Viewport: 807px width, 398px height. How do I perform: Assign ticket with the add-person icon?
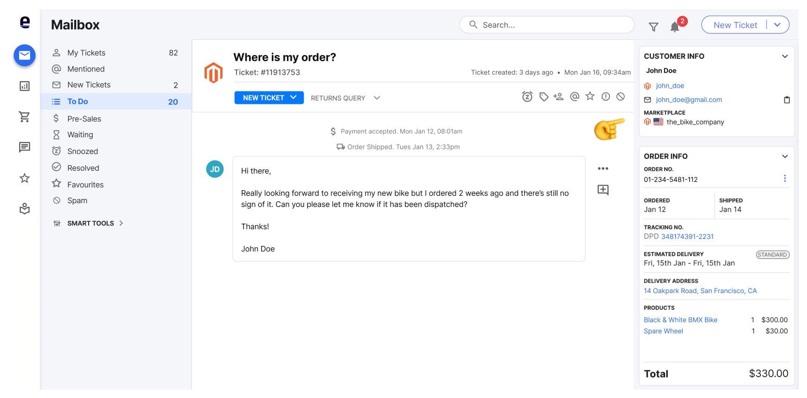(558, 96)
